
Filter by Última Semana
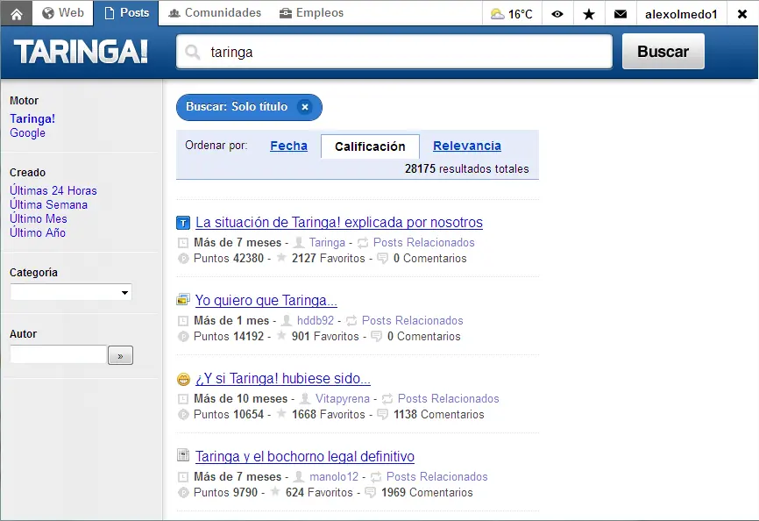[x=48, y=204]
